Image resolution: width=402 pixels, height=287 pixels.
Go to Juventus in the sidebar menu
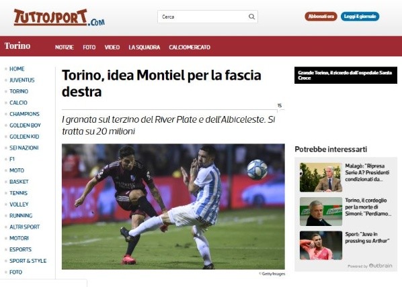point(22,80)
